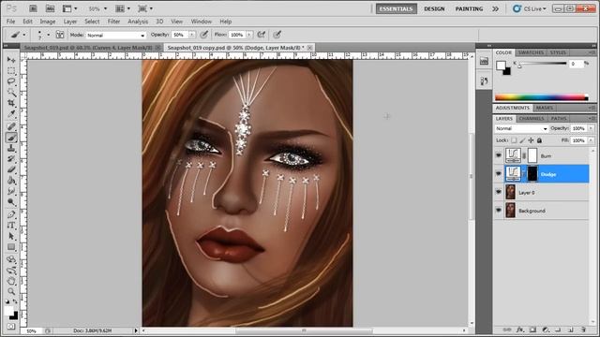
Task: Select the Paint Bucket tool
Action: tap(11, 181)
